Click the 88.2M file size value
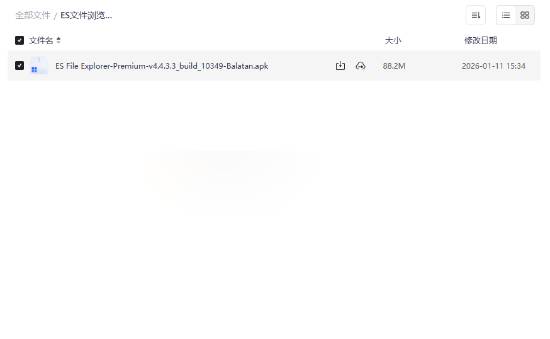The image size is (550, 339). pos(394,66)
